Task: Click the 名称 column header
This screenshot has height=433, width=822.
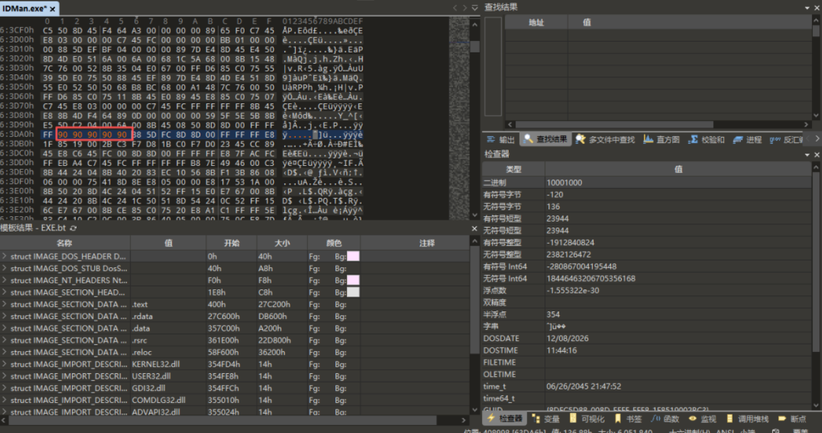Action: click(x=65, y=242)
